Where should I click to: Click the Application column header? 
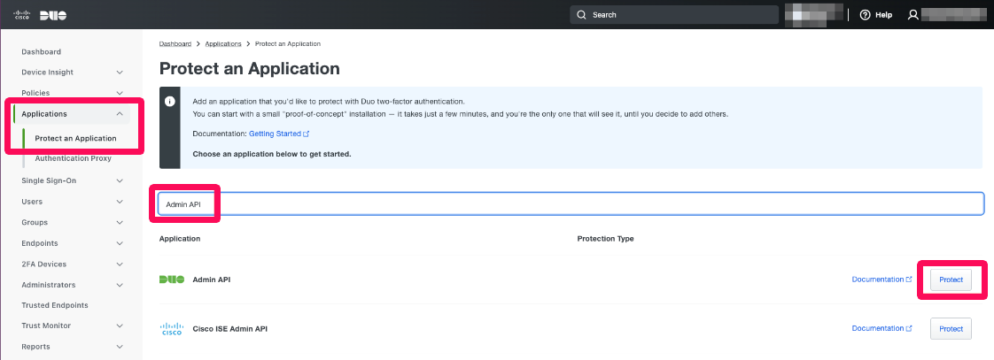(x=180, y=239)
